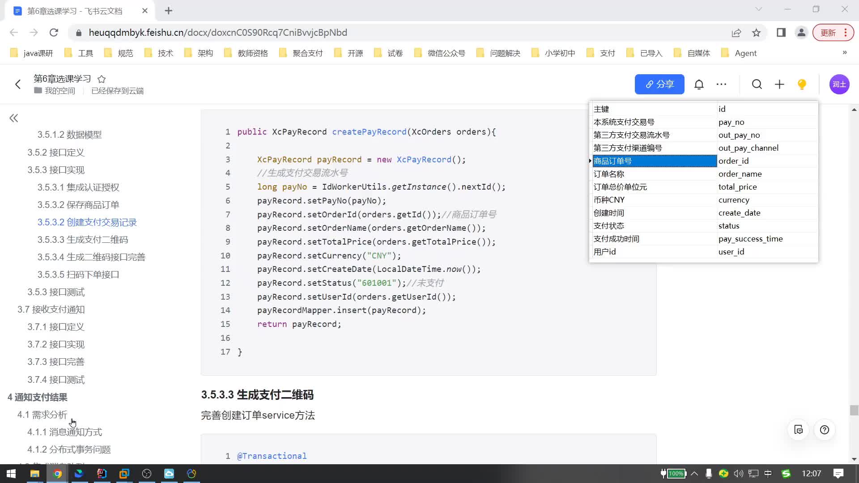
Task: Open the user avatar 润土
Action: click(x=839, y=84)
